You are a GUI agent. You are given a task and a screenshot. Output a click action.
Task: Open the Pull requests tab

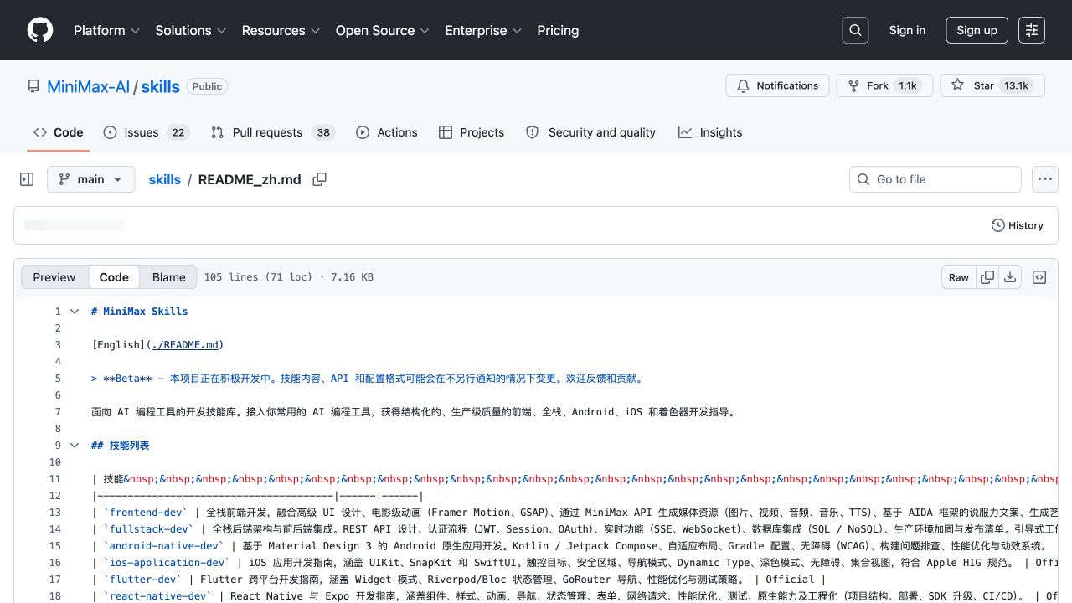272,132
